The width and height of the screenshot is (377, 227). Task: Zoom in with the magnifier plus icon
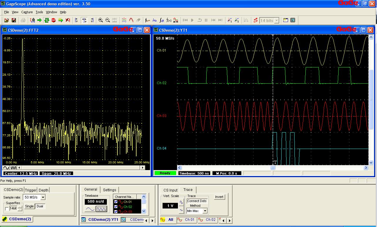[x=100, y=20]
